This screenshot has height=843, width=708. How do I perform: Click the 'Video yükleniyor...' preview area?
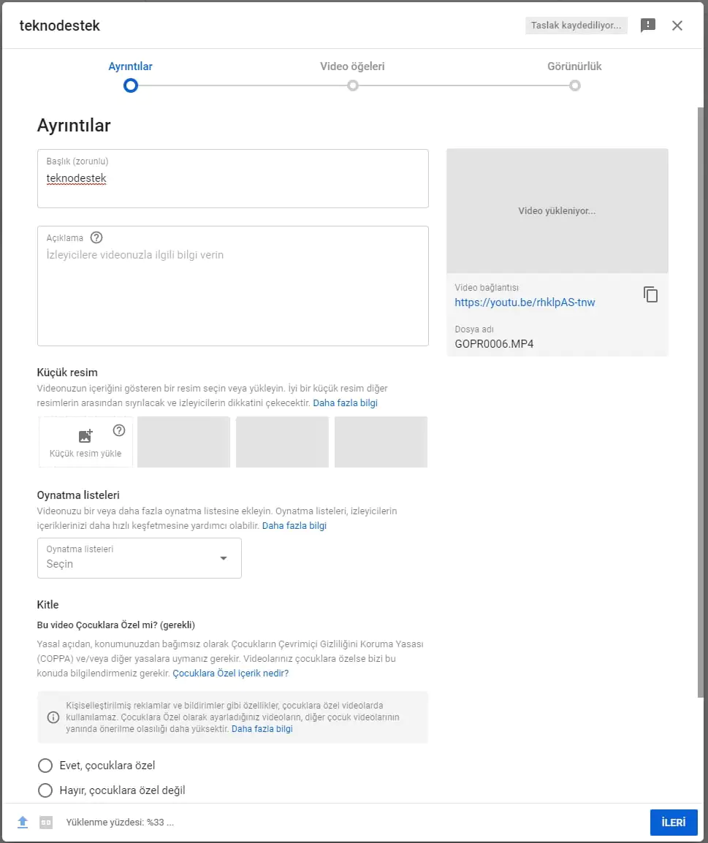(x=557, y=210)
